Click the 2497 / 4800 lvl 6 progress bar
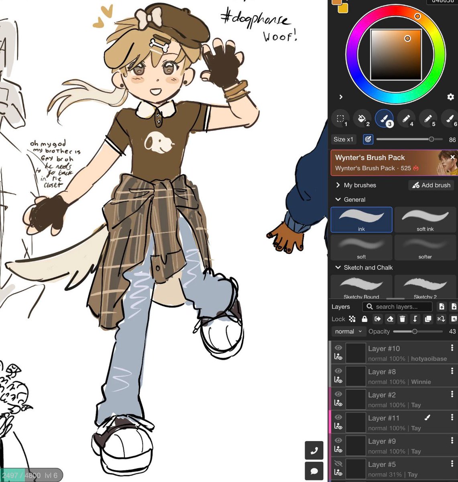458x482 pixels. pyautogui.click(x=31, y=475)
